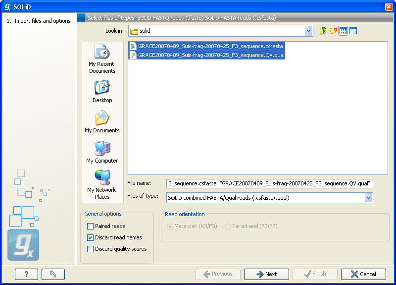
Task: Click inside the File name field
Action: point(270,183)
